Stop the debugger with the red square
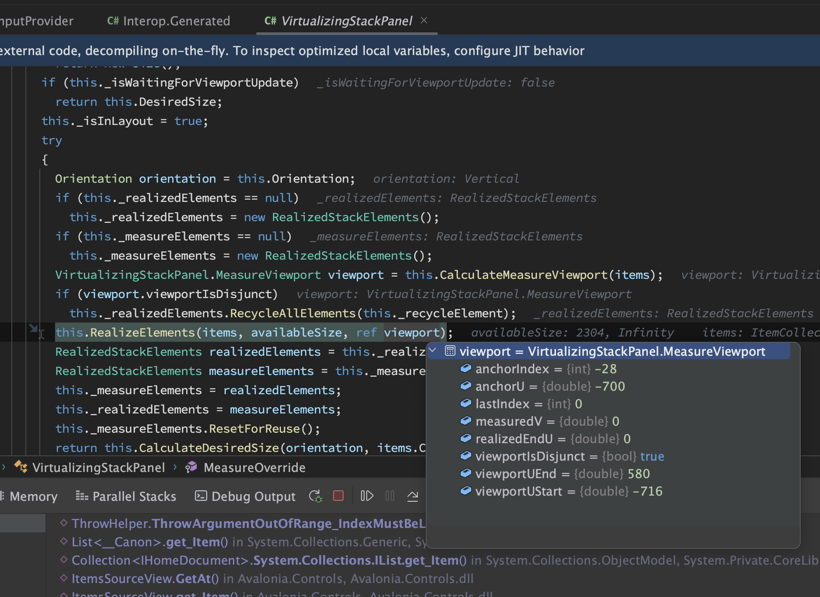The height and width of the screenshot is (597, 820). tap(338, 496)
